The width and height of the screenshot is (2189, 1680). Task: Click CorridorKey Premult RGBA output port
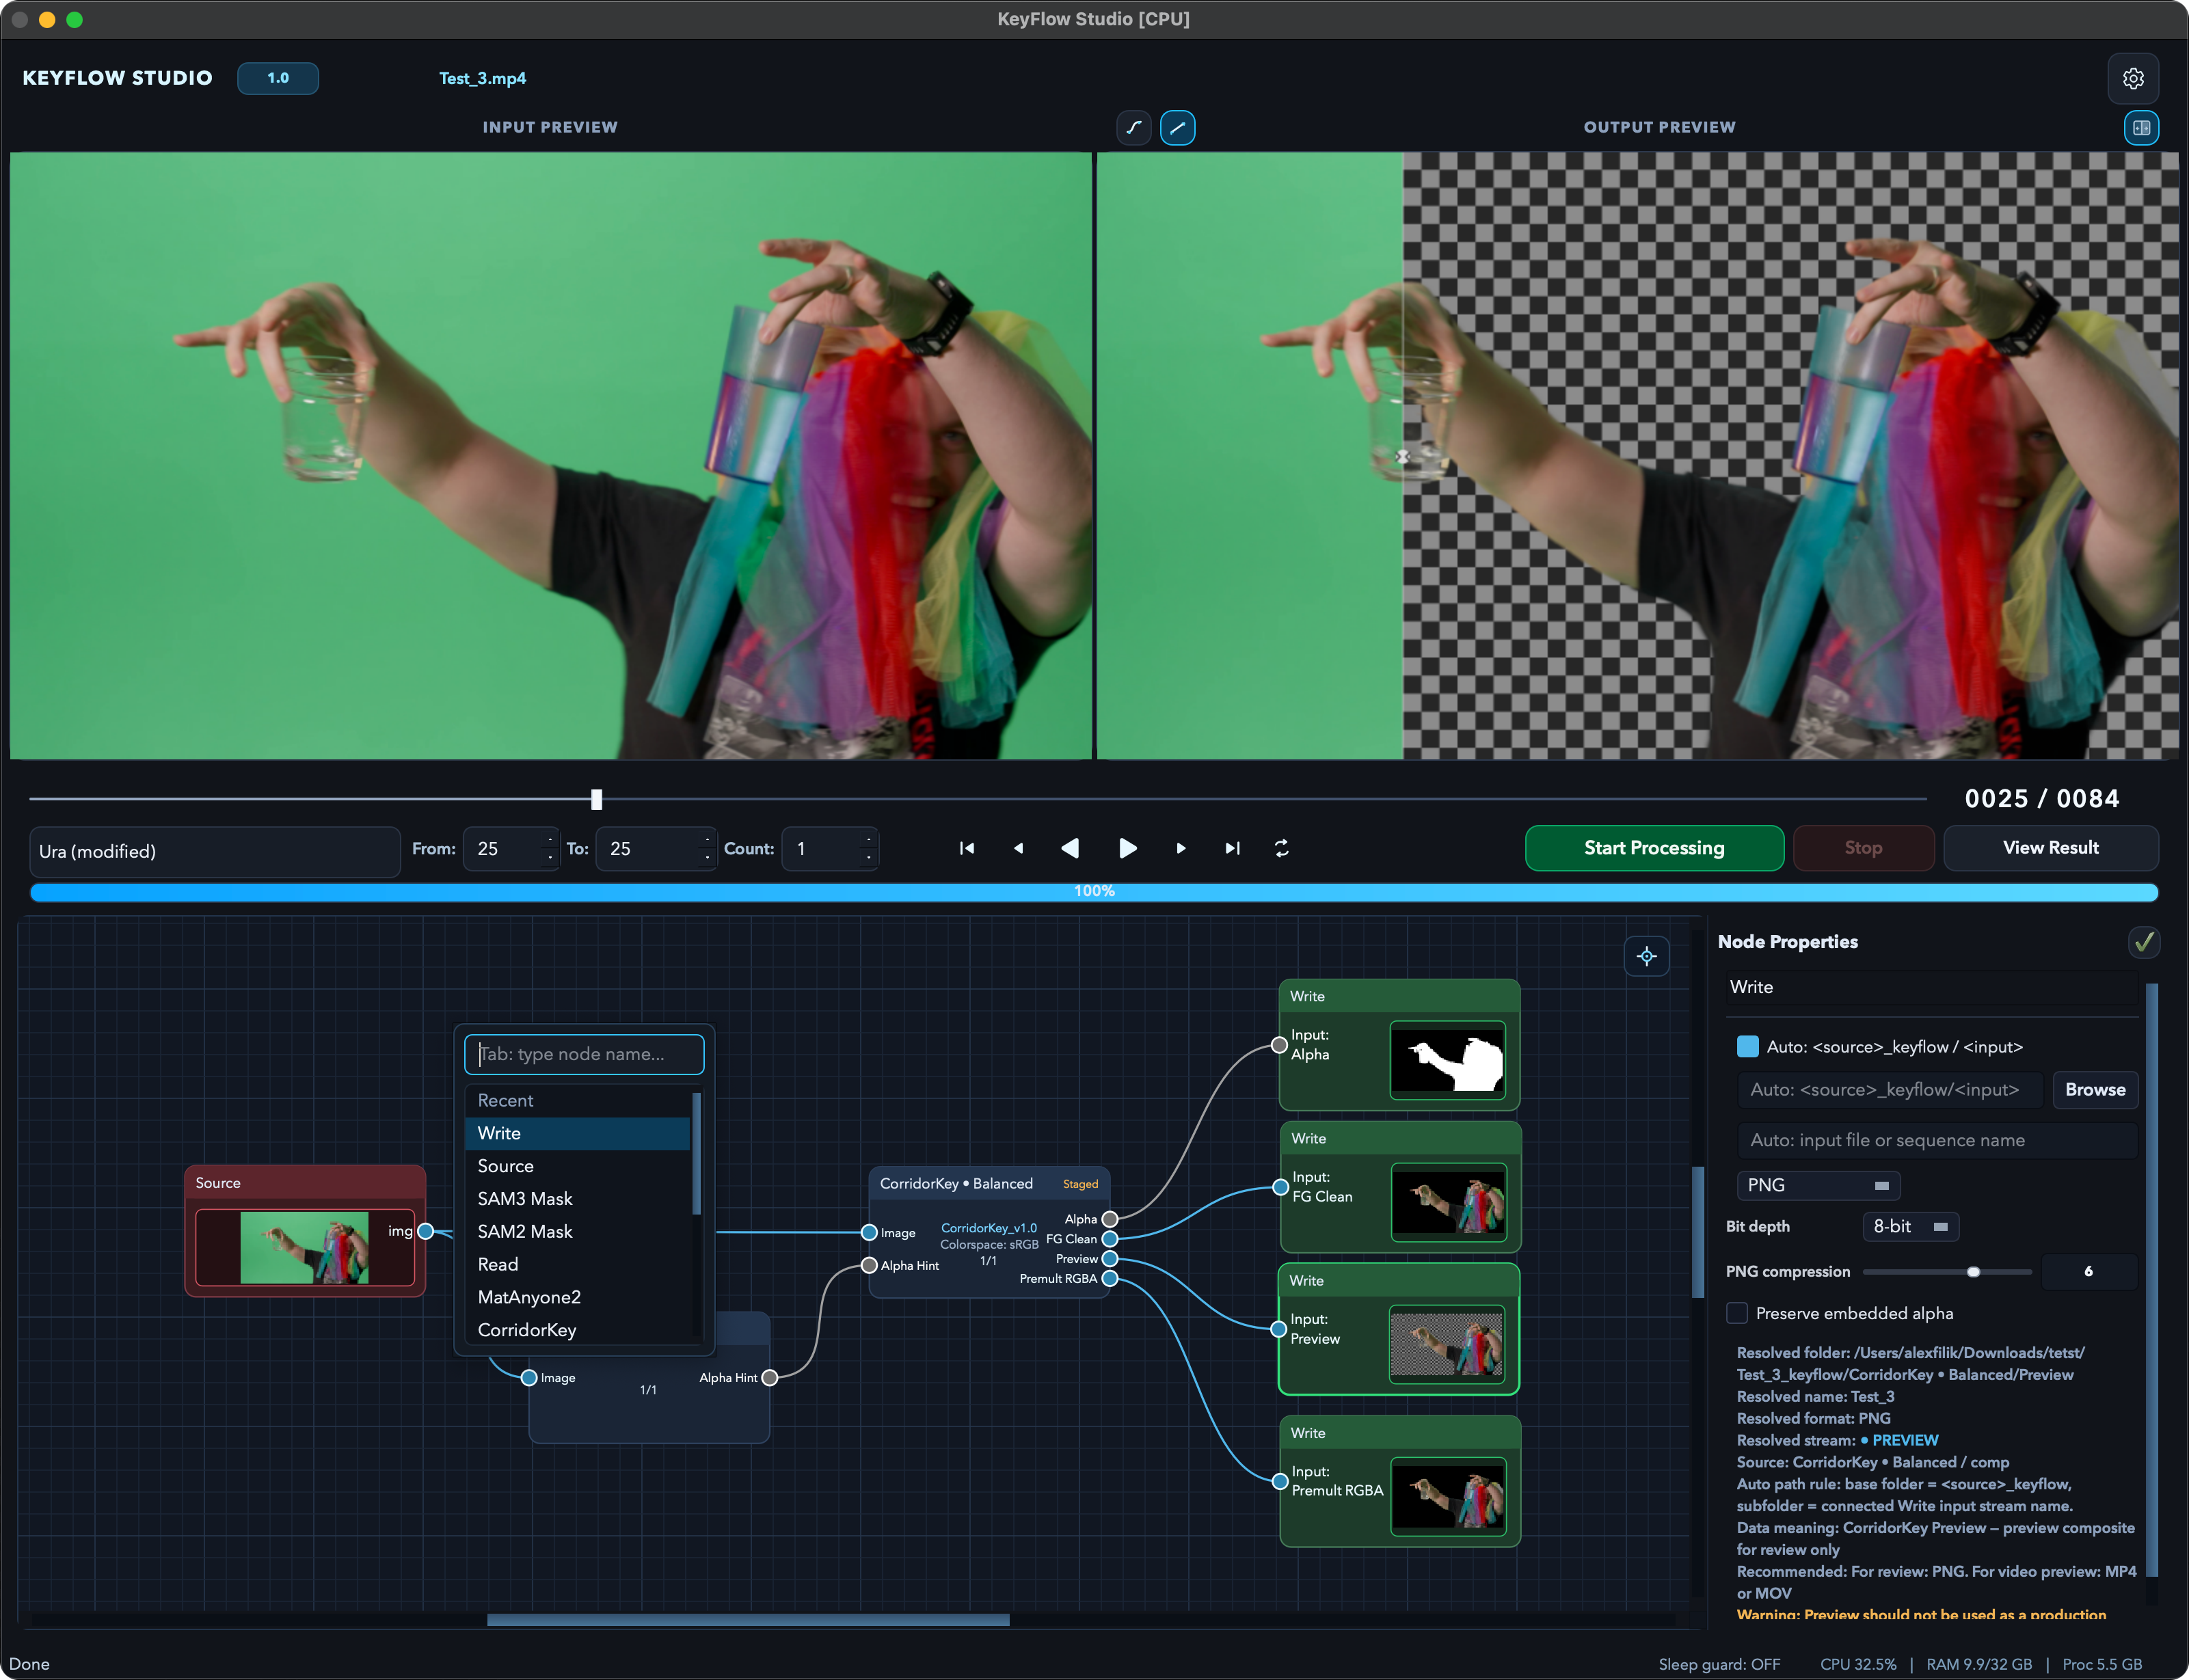pyautogui.click(x=1109, y=1279)
